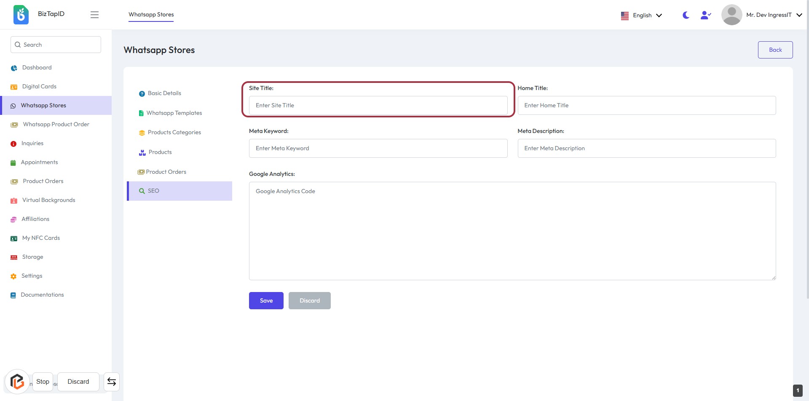Click the Save button

coord(266,301)
